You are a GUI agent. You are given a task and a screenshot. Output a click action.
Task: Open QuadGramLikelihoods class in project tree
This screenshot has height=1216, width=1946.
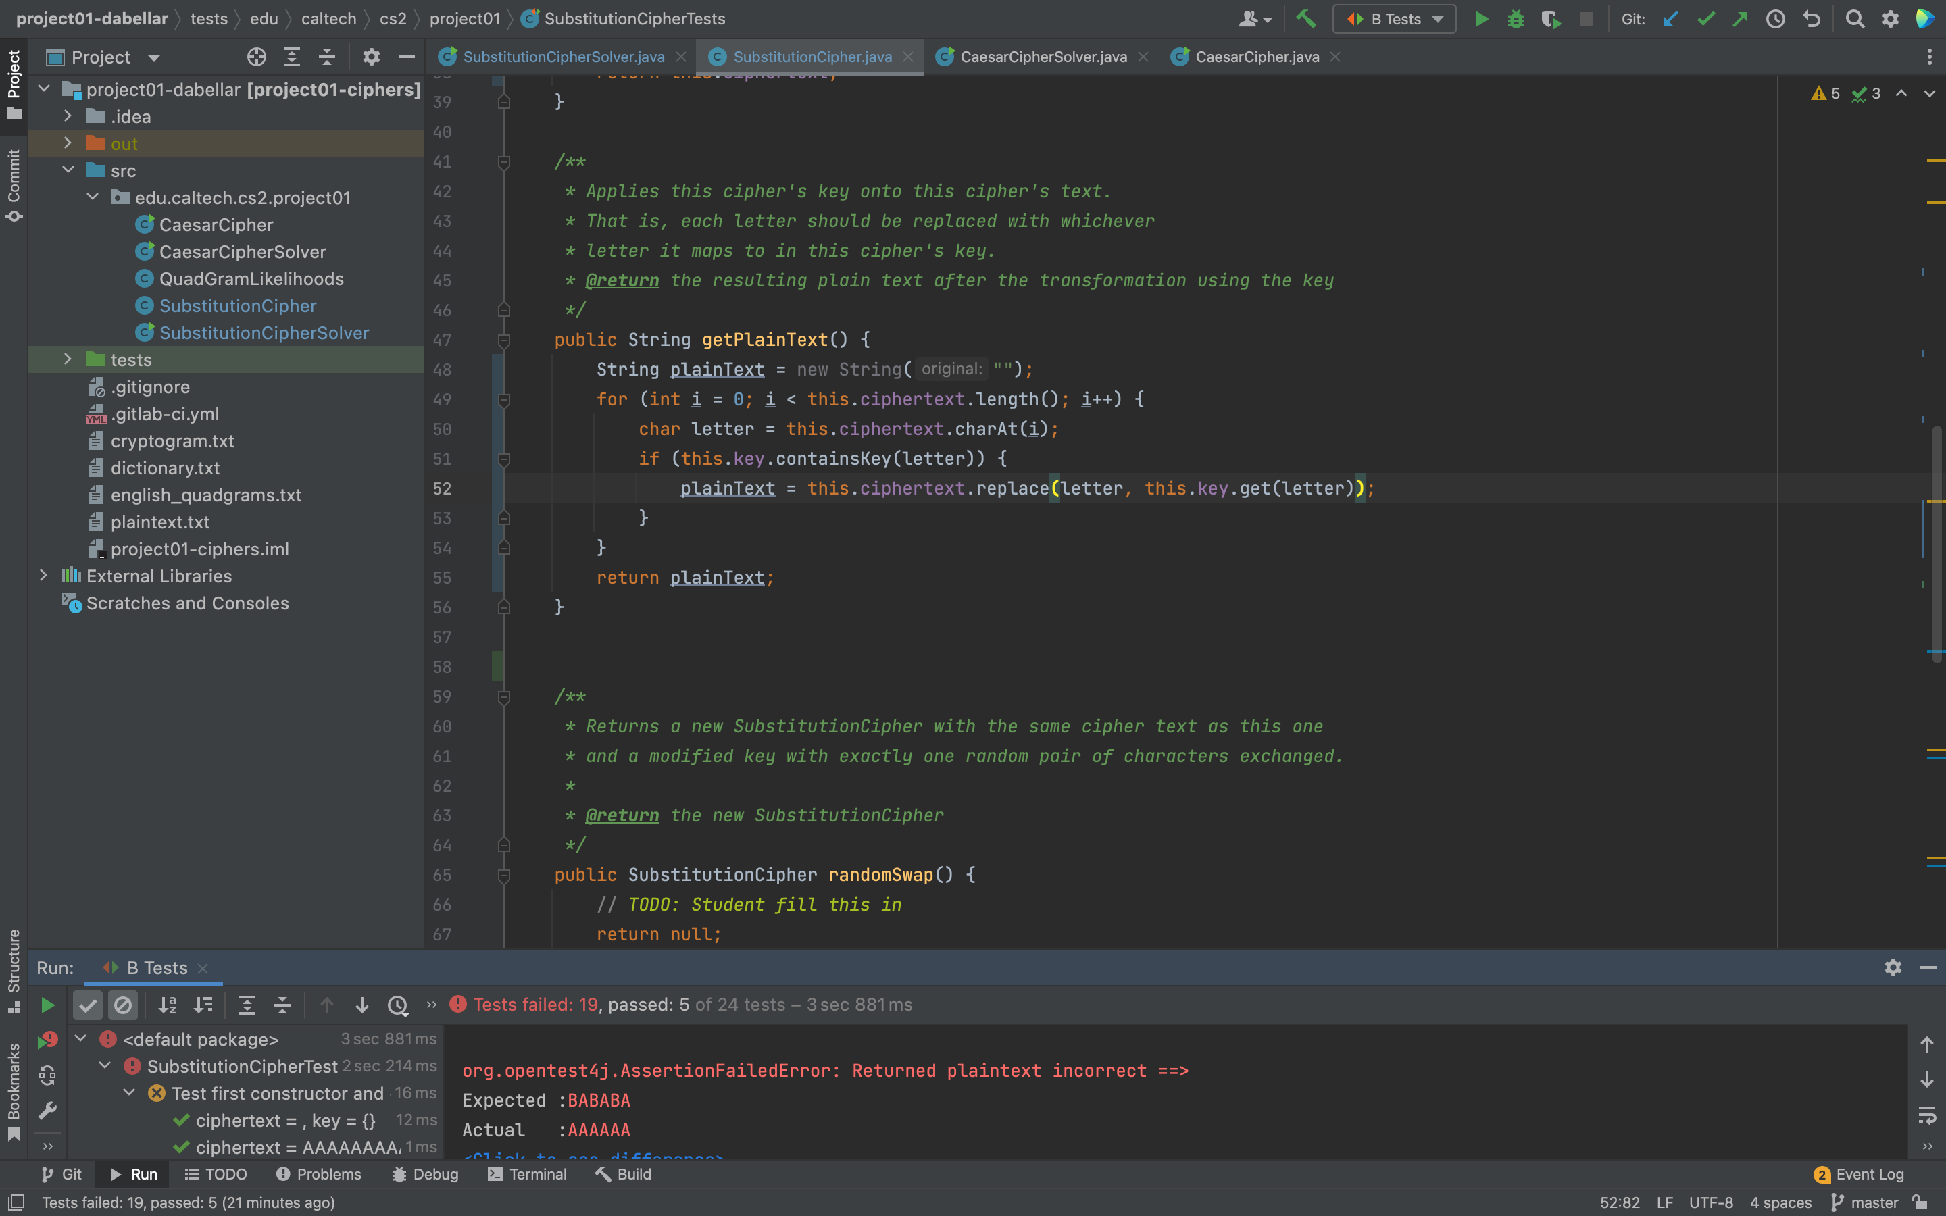[251, 279]
